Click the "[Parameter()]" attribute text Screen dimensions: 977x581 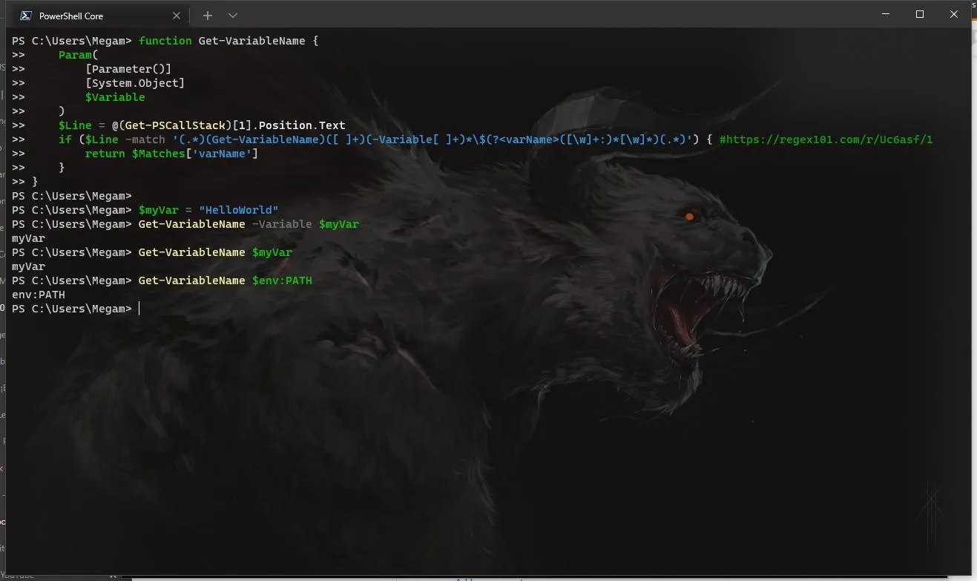[128, 69]
